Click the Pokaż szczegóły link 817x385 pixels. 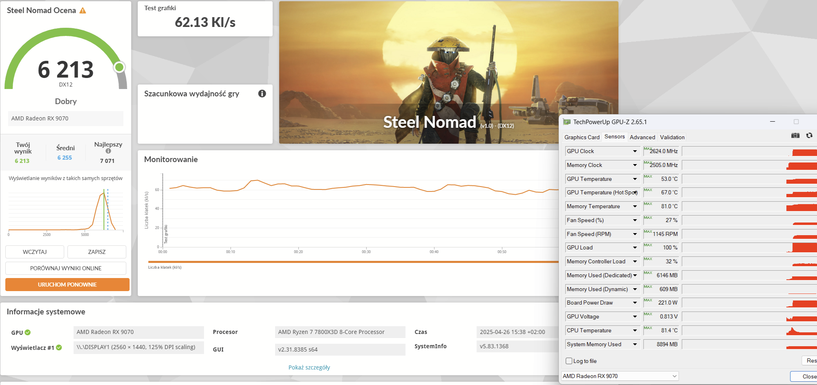point(309,367)
